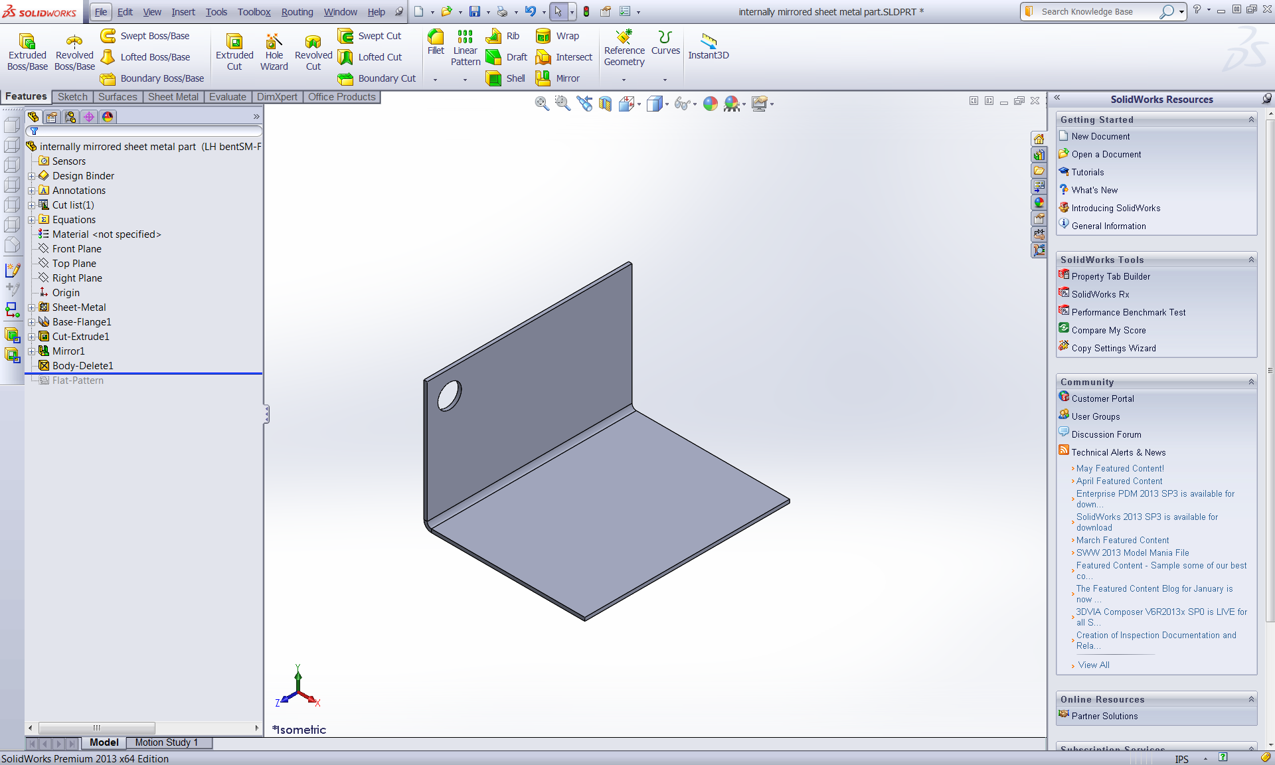Open Reference Geometry tools
Image resolution: width=1275 pixels, height=765 pixels.
pyautogui.click(x=624, y=48)
